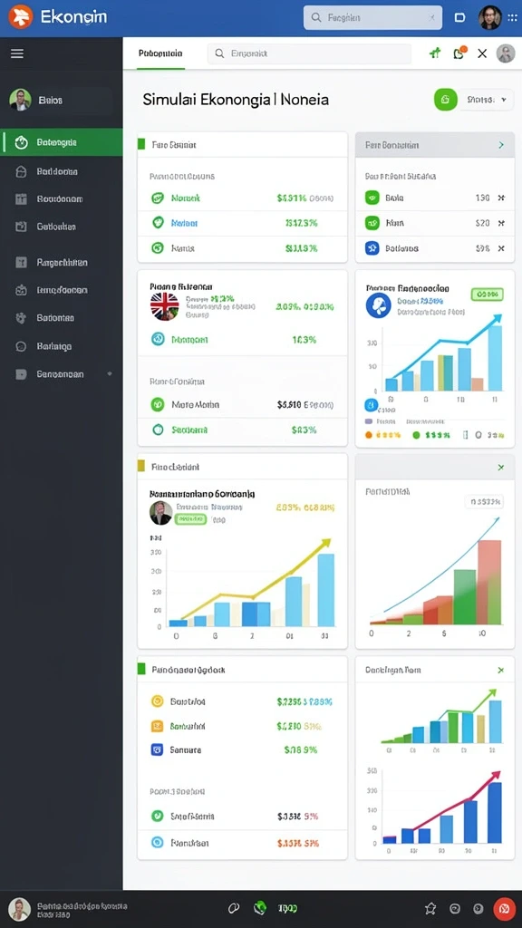Select the highlighted green sidebar item
Image resolution: width=522 pixels, height=928 pixels.
pyautogui.click(x=62, y=142)
